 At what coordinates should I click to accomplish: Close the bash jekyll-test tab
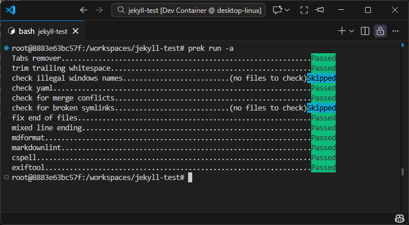point(76,31)
